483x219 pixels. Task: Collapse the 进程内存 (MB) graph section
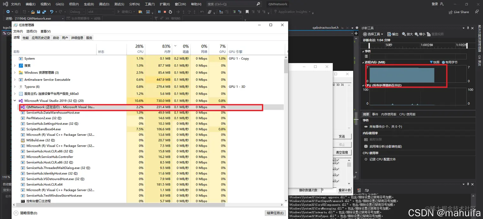tap(363, 62)
